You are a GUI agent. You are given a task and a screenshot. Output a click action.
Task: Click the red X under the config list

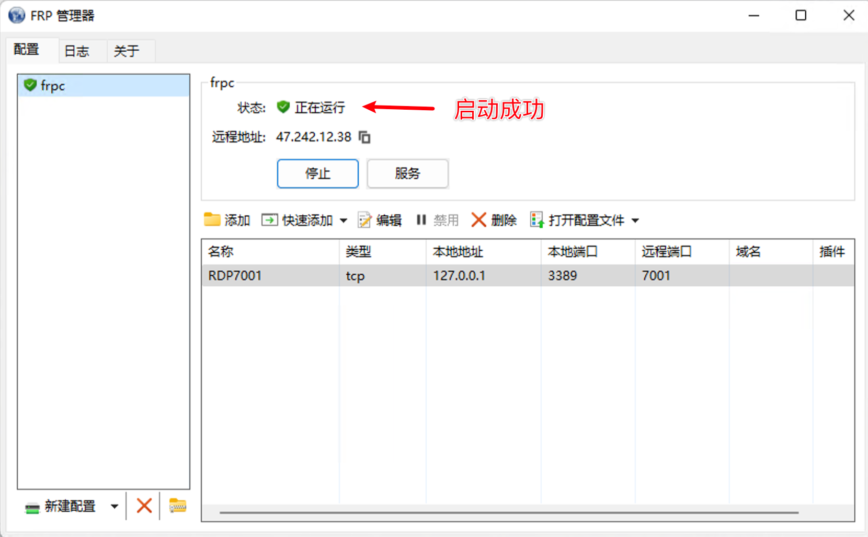(144, 506)
